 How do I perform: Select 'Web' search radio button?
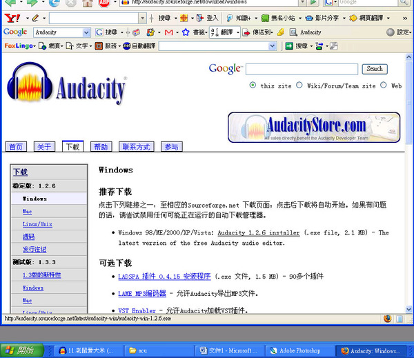point(384,85)
